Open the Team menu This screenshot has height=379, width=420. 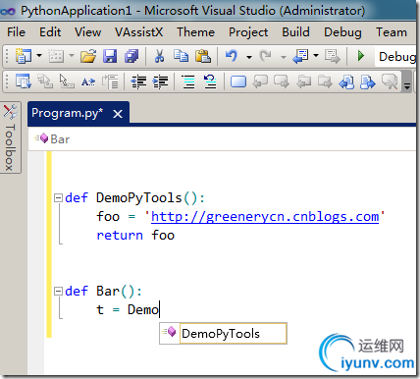pos(392,32)
